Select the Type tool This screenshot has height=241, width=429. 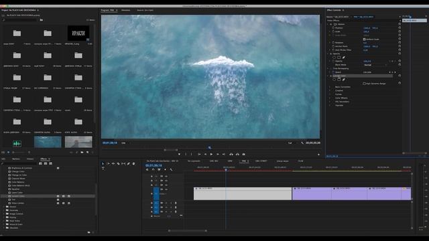click(x=103, y=169)
